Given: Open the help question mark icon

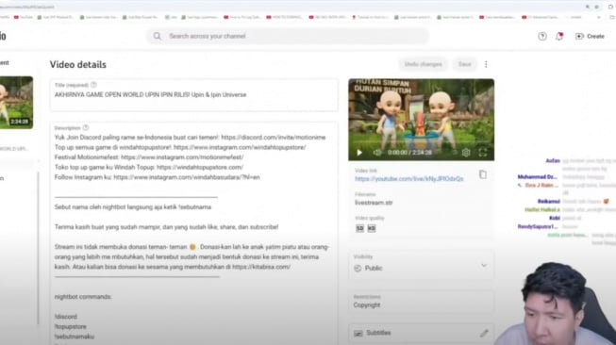Looking at the screenshot, I should point(542,36).
